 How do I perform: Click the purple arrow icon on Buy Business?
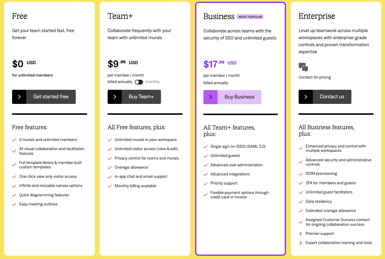(210, 97)
